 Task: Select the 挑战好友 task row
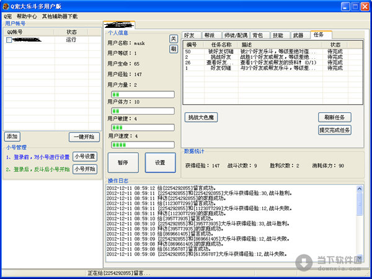tap(273, 57)
